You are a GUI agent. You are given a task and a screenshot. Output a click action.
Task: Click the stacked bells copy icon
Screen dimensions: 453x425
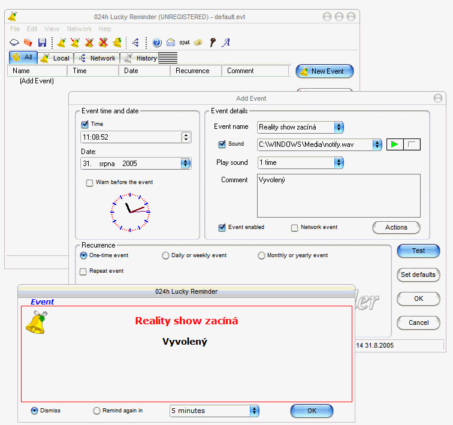117,43
